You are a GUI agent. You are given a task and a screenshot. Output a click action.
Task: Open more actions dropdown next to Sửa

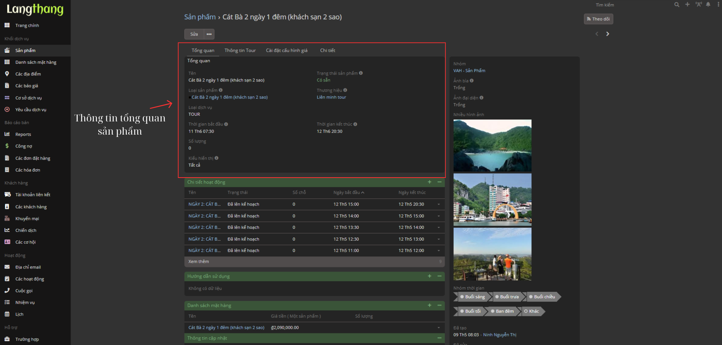coord(209,34)
